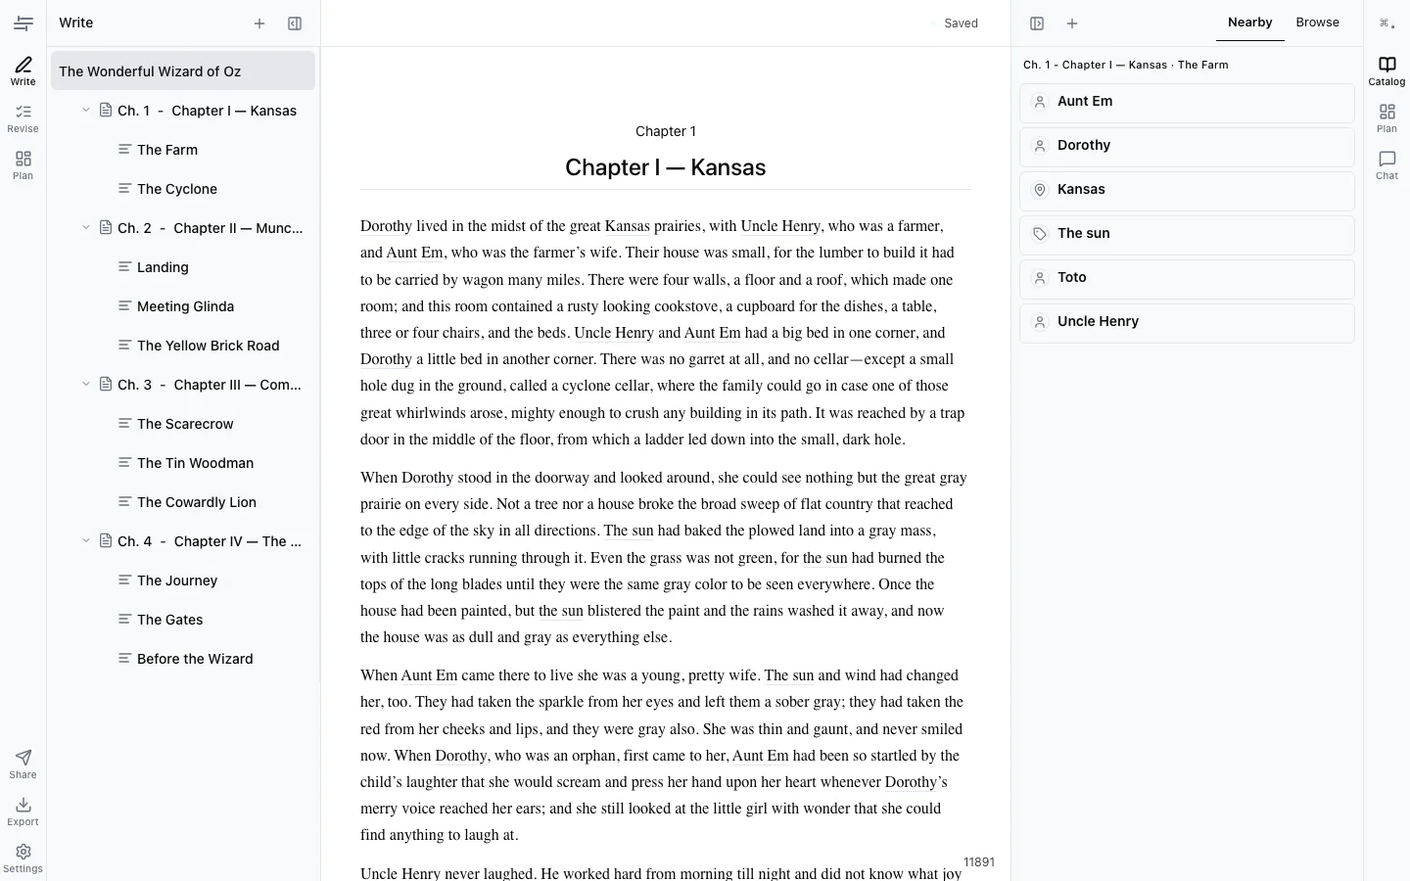Click the 11891 word count indicator

pyautogui.click(x=979, y=861)
